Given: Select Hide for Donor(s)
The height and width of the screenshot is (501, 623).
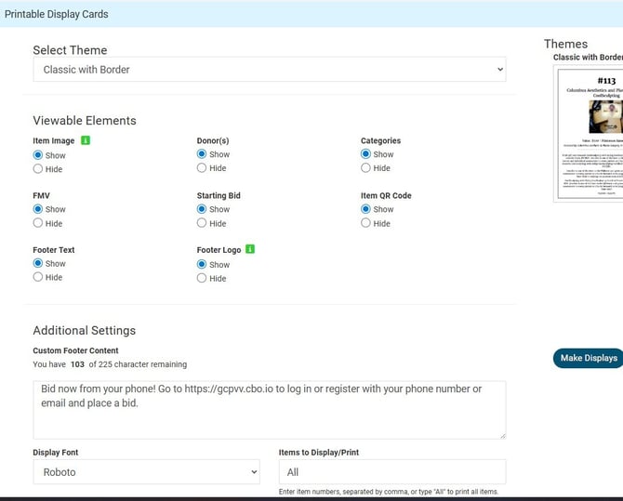Looking at the screenshot, I should coord(202,168).
